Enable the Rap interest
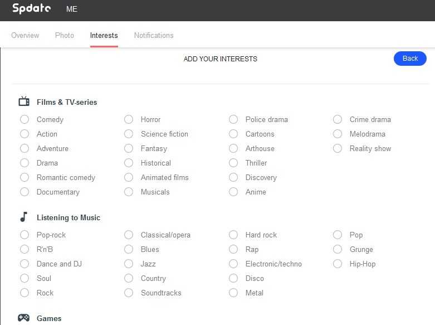The height and width of the screenshot is (325, 435). tap(233, 249)
